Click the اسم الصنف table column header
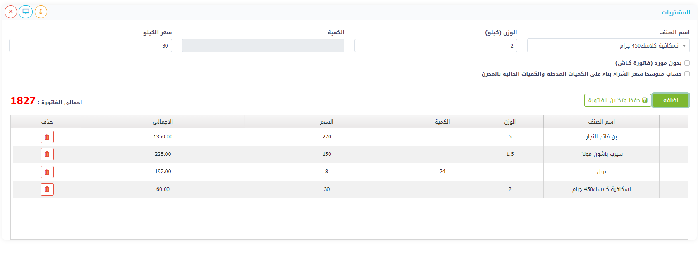 601,122
